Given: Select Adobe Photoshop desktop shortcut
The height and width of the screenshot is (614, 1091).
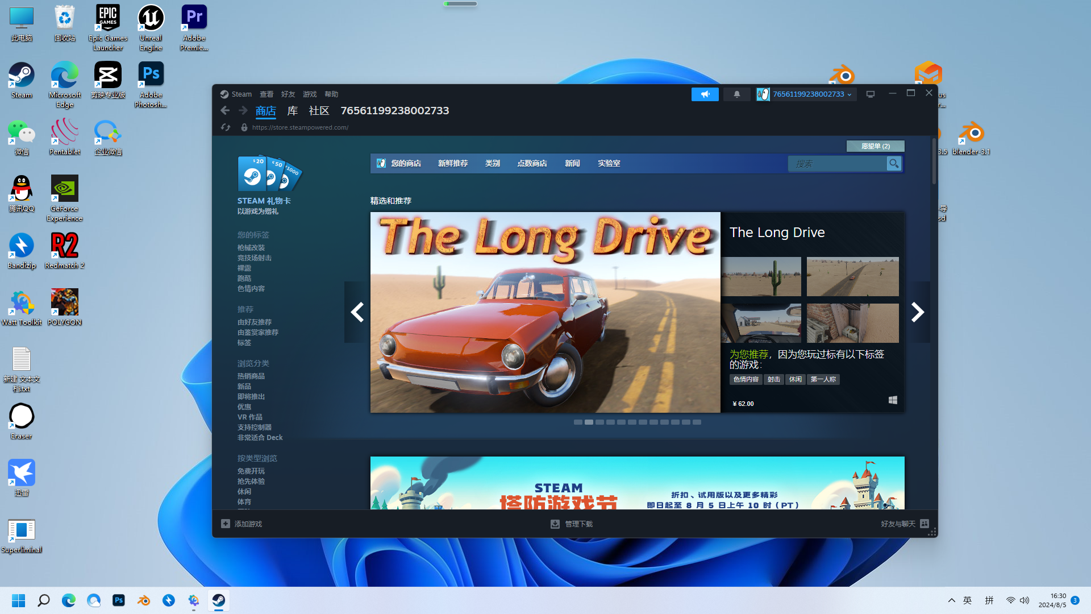Looking at the screenshot, I should tap(151, 85).
